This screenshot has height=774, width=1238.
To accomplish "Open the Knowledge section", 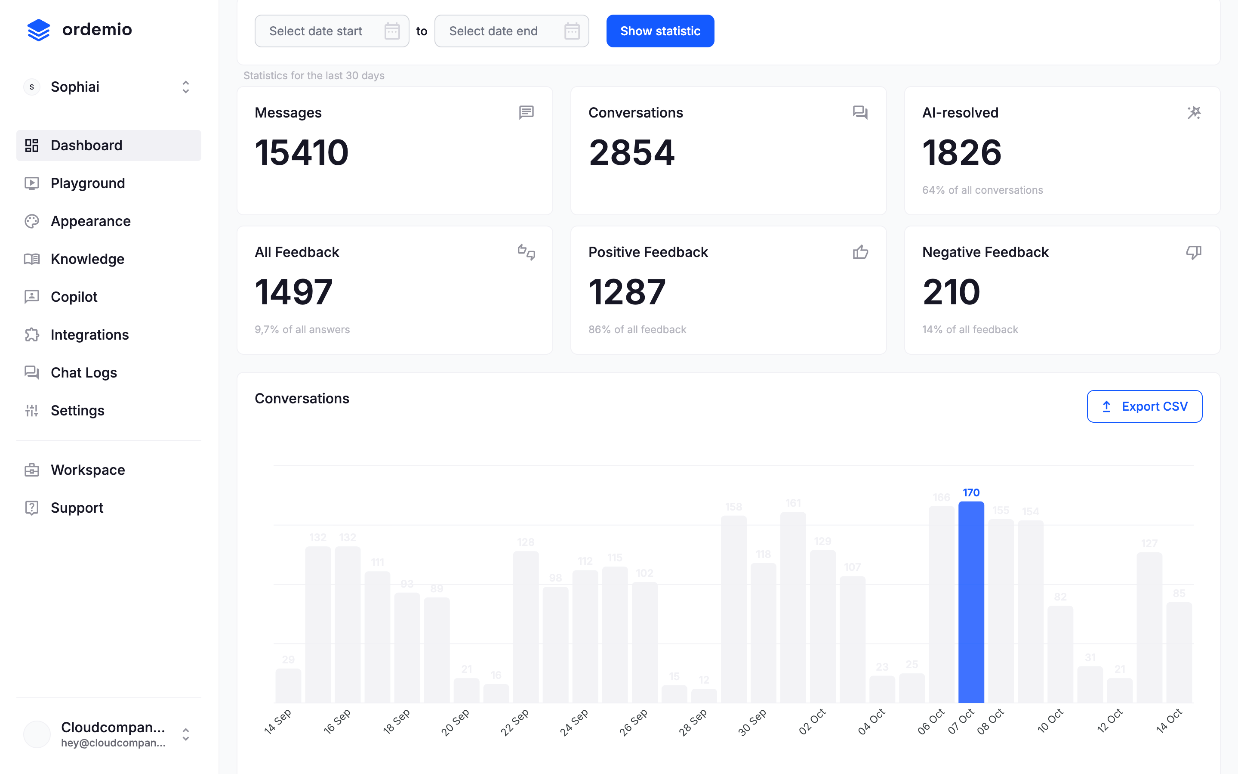I will 87,259.
